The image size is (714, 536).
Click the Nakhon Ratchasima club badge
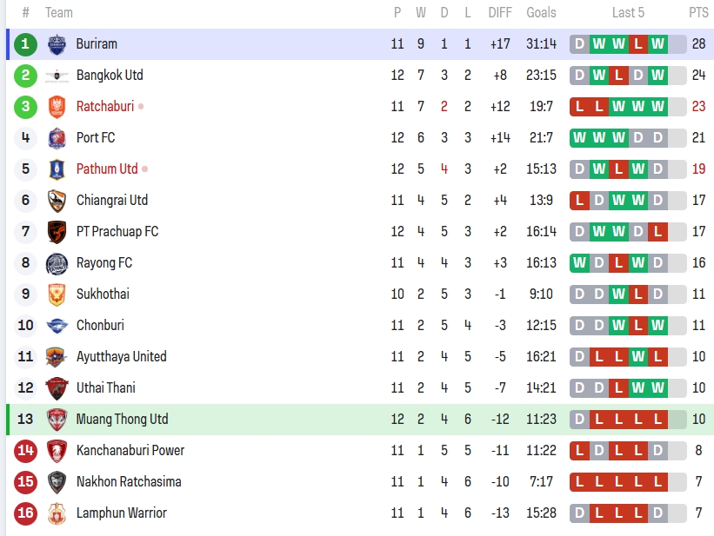tap(57, 482)
